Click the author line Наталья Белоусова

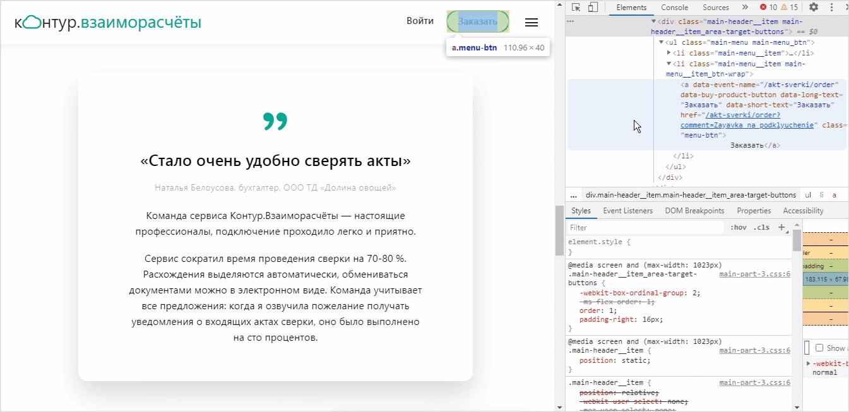[x=275, y=188]
